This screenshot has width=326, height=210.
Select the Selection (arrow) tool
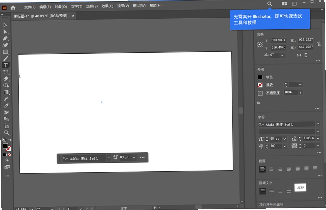[5, 25]
